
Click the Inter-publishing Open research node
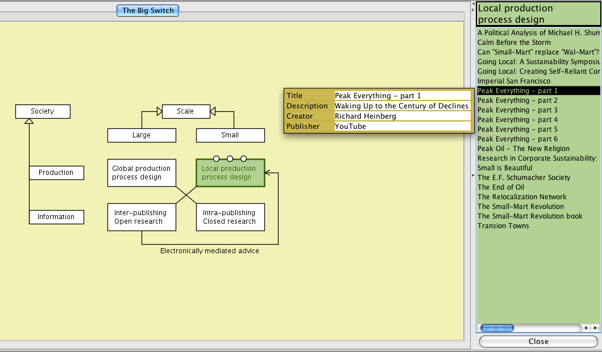click(x=142, y=217)
